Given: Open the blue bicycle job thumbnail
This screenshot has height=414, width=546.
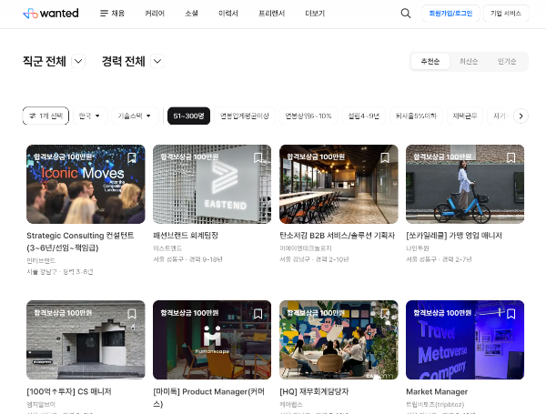Looking at the screenshot, I should 465,184.
